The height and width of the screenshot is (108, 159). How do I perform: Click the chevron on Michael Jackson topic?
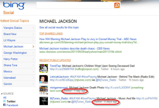33,47
